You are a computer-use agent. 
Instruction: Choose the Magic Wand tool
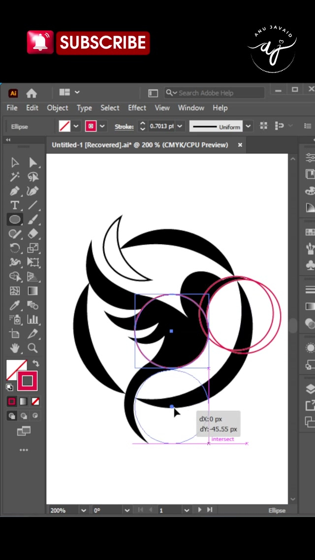(15, 177)
